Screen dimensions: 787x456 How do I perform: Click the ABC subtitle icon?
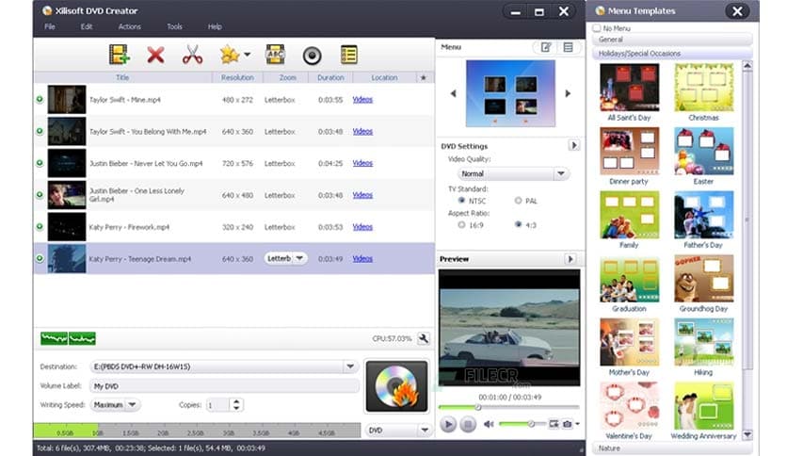[276, 55]
